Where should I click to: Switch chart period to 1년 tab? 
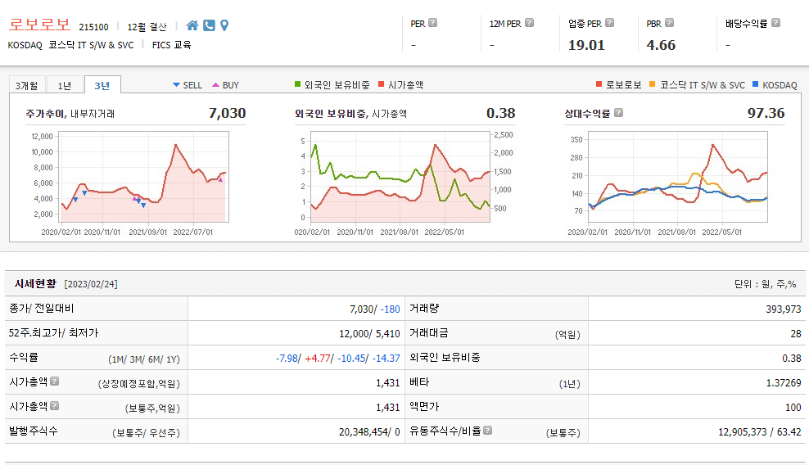tap(65, 85)
